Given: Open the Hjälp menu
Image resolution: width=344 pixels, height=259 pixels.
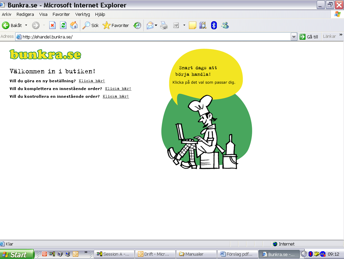Looking at the screenshot, I should click(100, 15).
